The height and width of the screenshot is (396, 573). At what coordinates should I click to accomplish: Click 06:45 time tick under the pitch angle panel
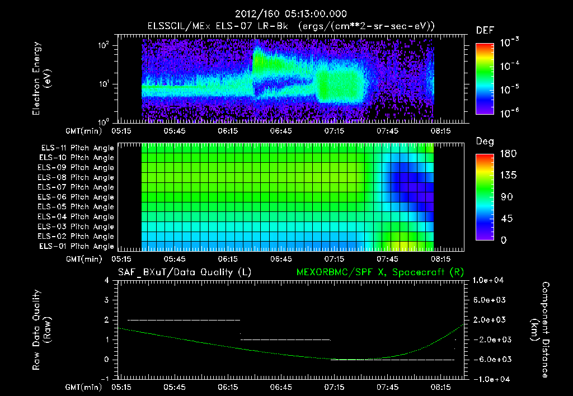[281, 259]
